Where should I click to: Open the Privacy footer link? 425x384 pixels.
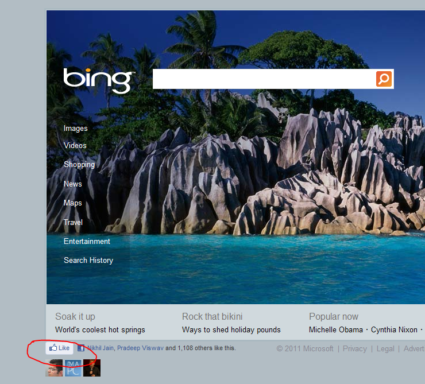point(354,348)
